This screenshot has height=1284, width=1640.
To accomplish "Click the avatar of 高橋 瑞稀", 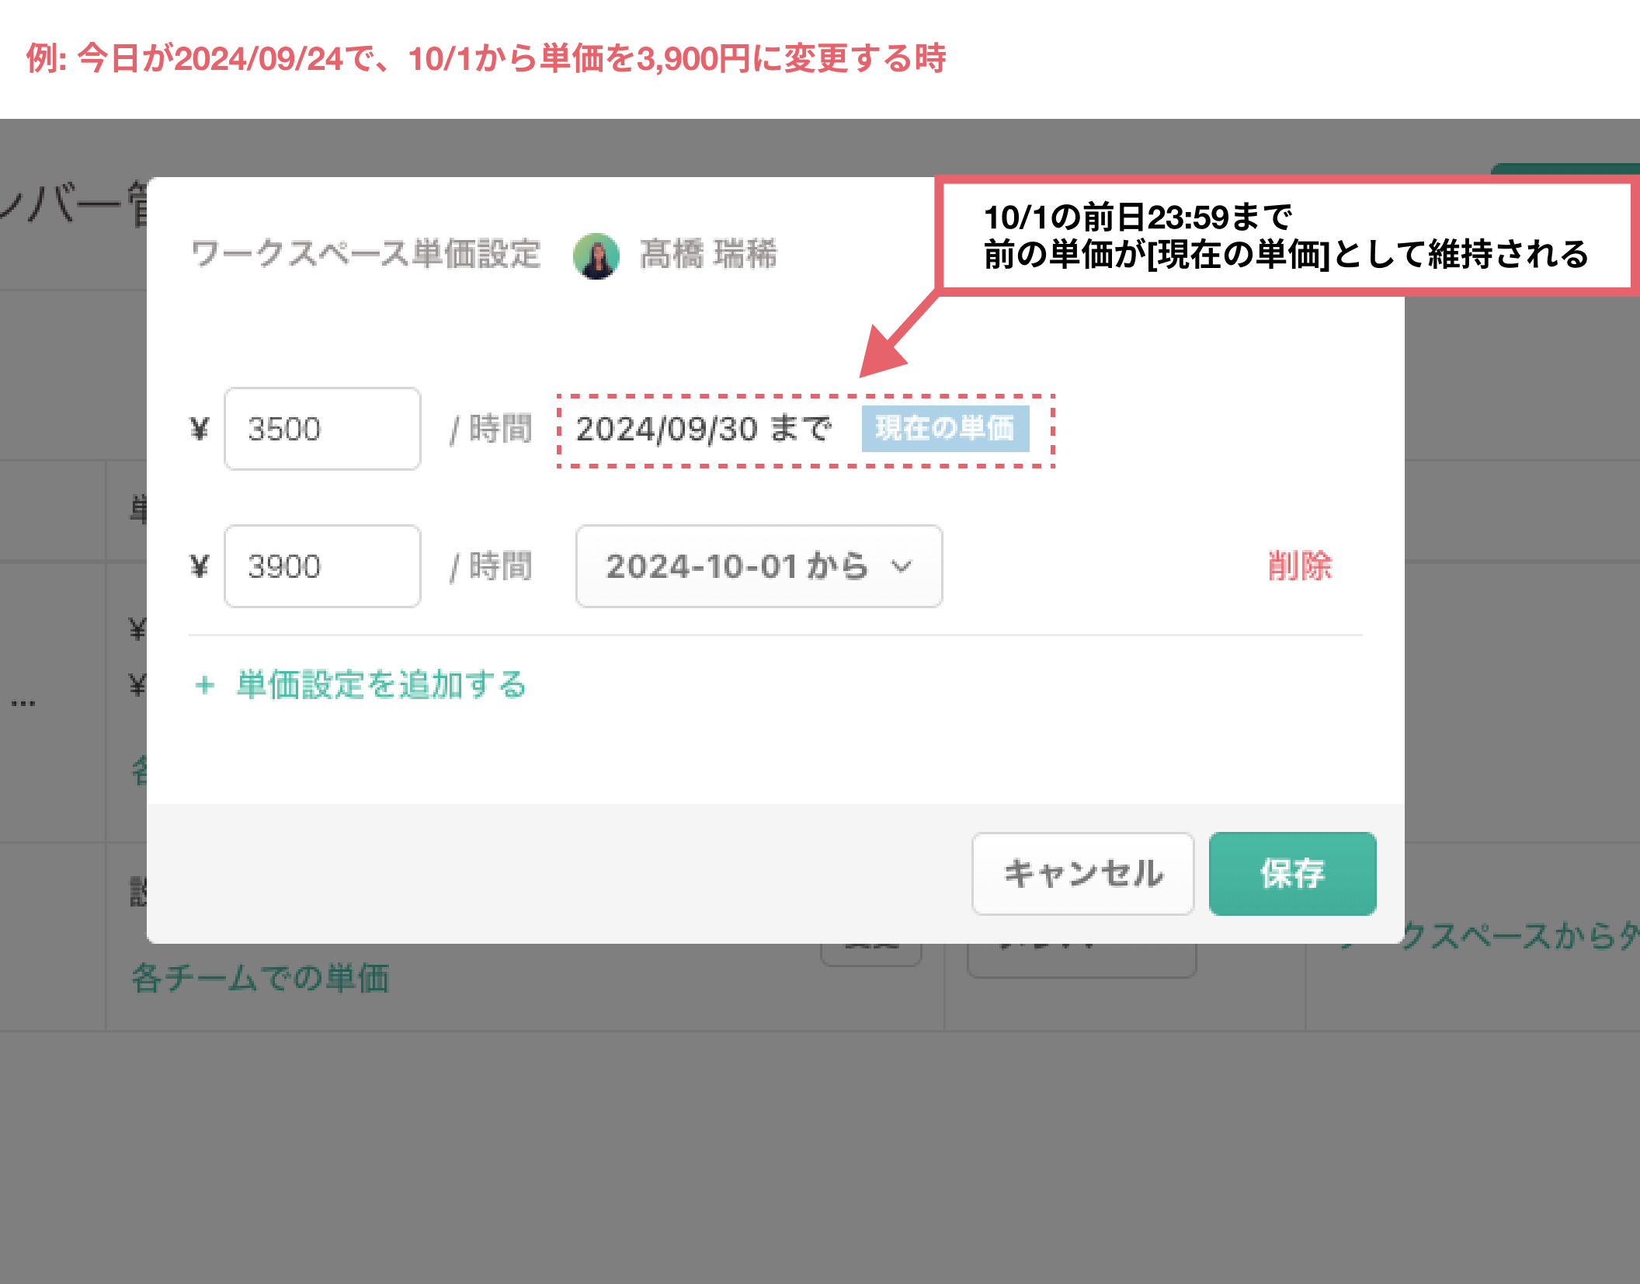I will (x=596, y=256).
